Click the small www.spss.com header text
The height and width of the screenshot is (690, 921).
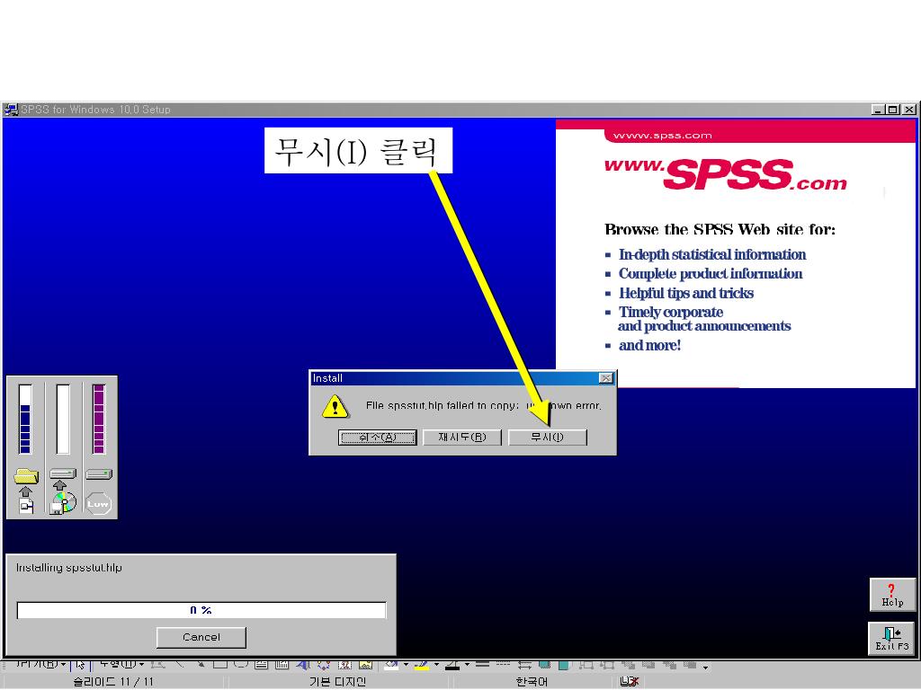tap(663, 136)
